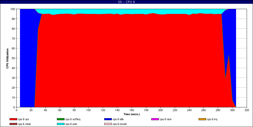Select the 'cpu 6 nice' legend label
The width and height of the screenshot is (253, 127).
[165, 119]
